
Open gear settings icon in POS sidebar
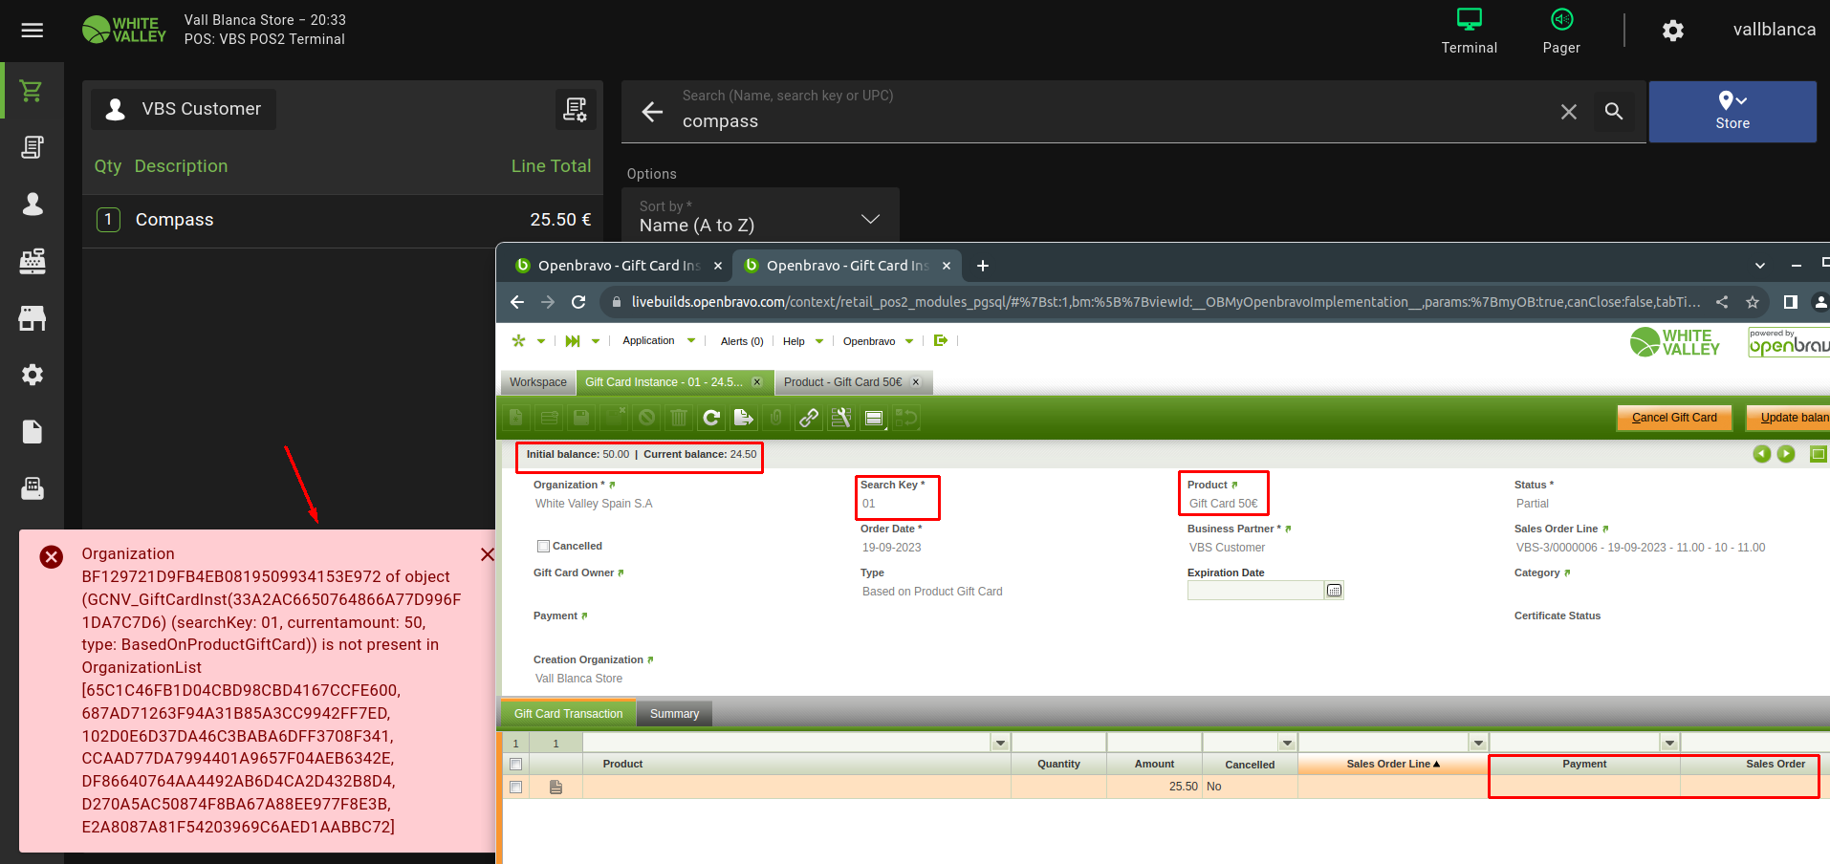click(x=33, y=375)
